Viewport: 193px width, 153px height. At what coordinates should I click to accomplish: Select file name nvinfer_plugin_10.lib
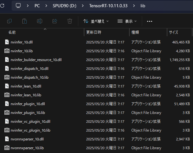(x=28, y=113)
